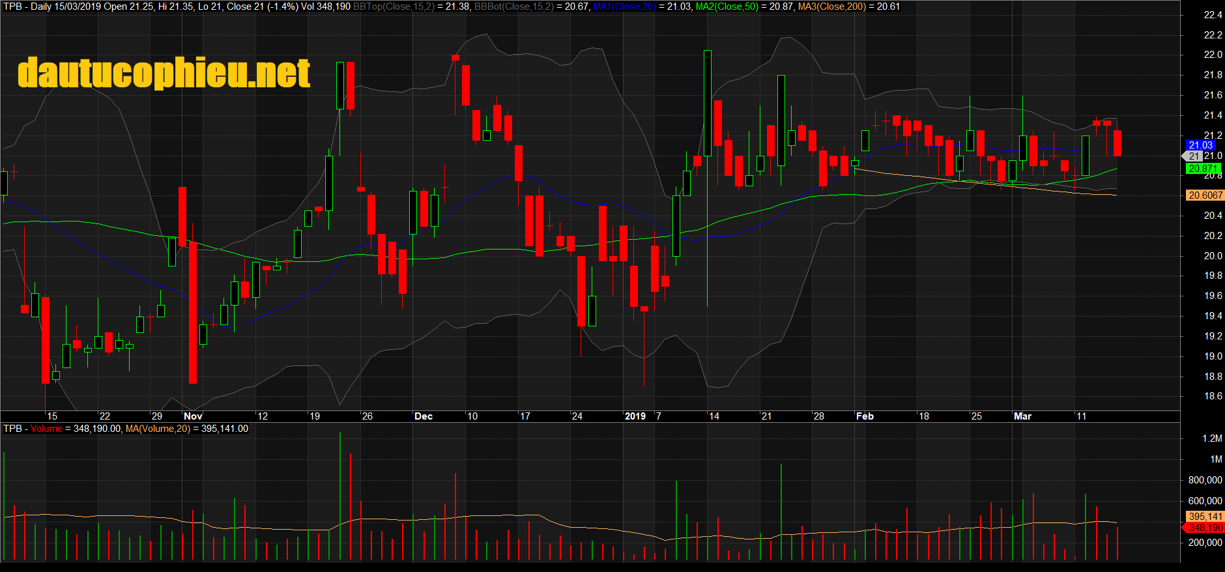Screen dimensions: 1225x572
Task: Click the Dec marker on date axis
Action: (x=424, y=416)
